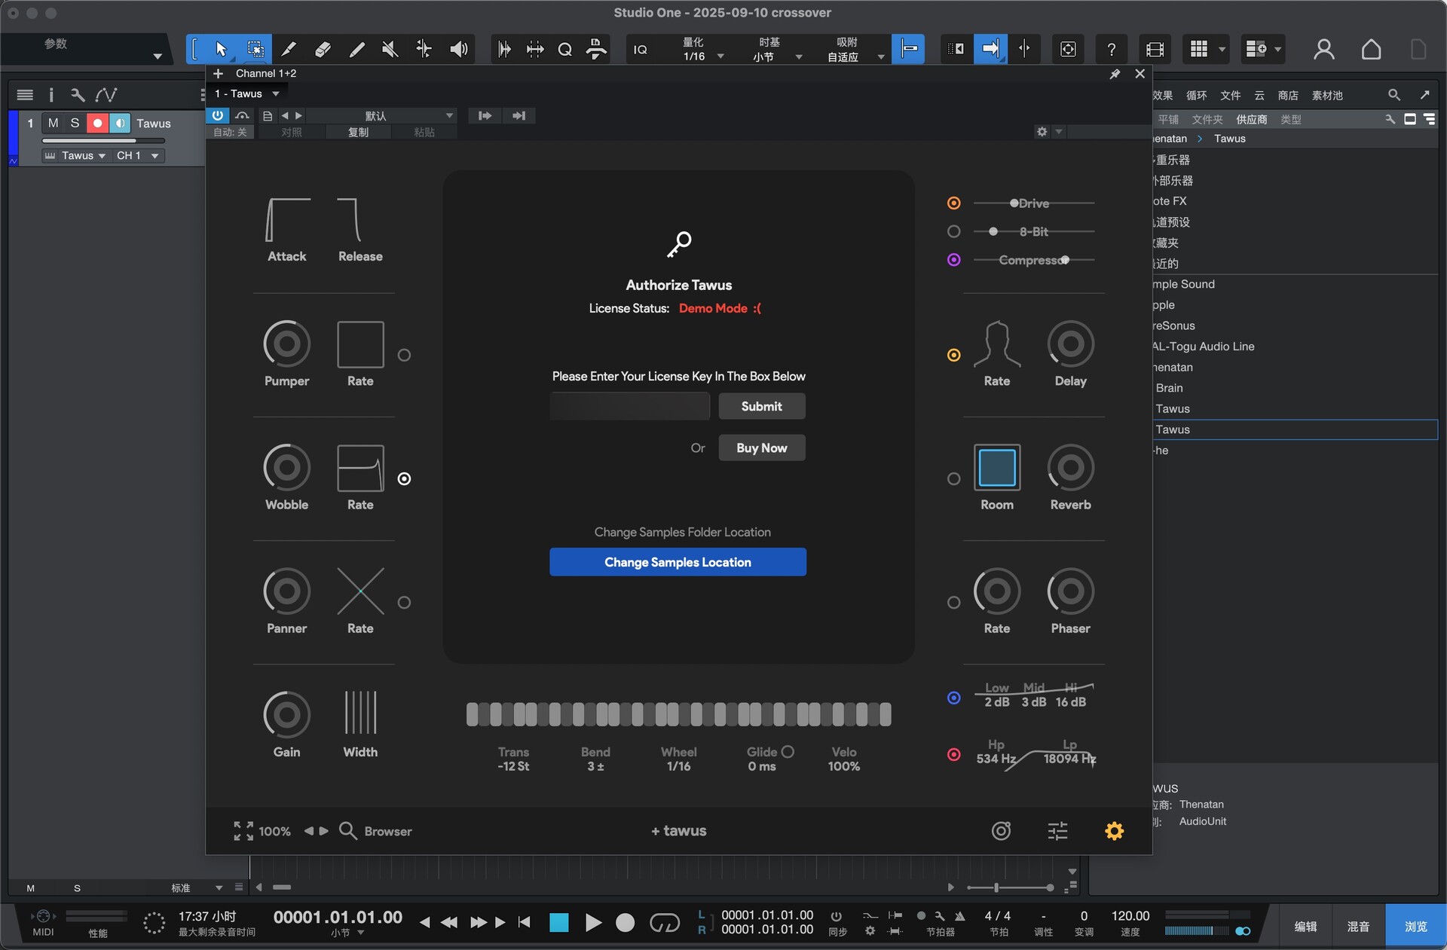1447x950 pixels.
Task: Select the Listen speaker tool
Action: (x=458, y=49)
